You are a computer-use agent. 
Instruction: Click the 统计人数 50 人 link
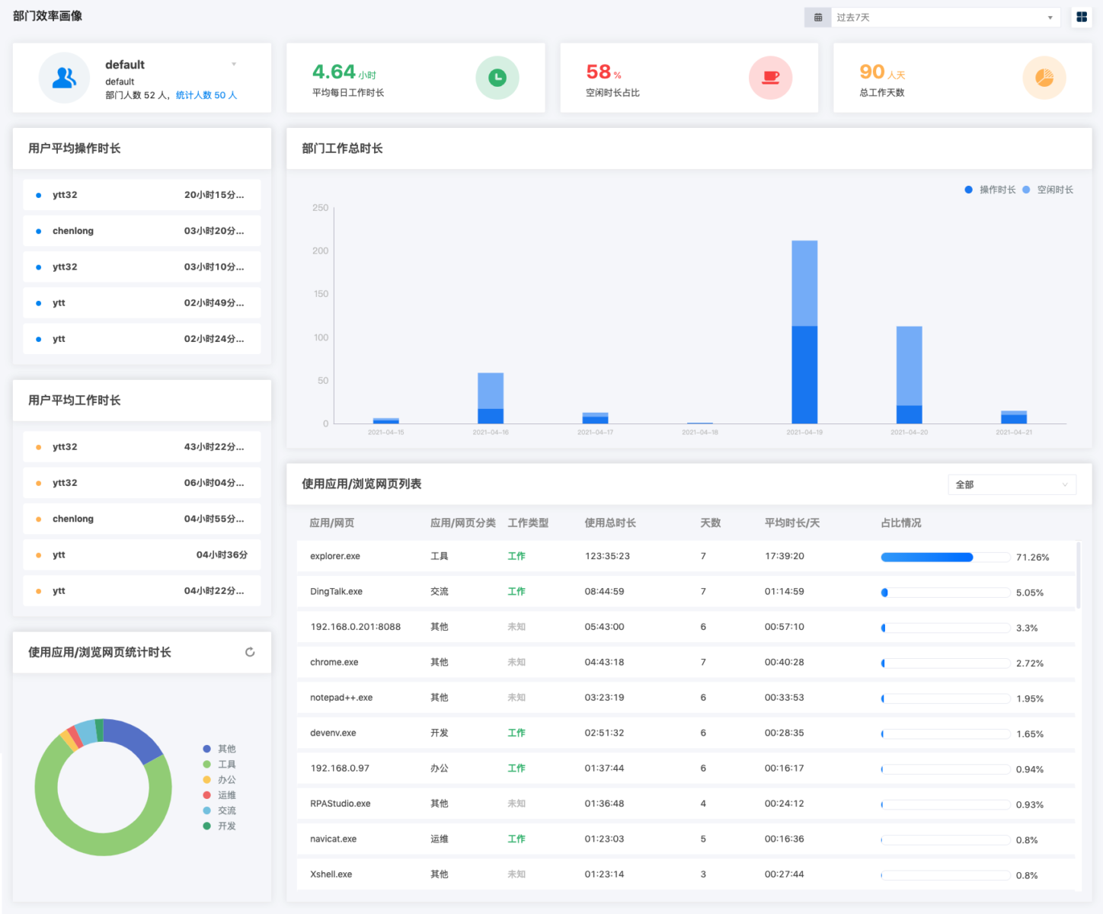point(206,95)
